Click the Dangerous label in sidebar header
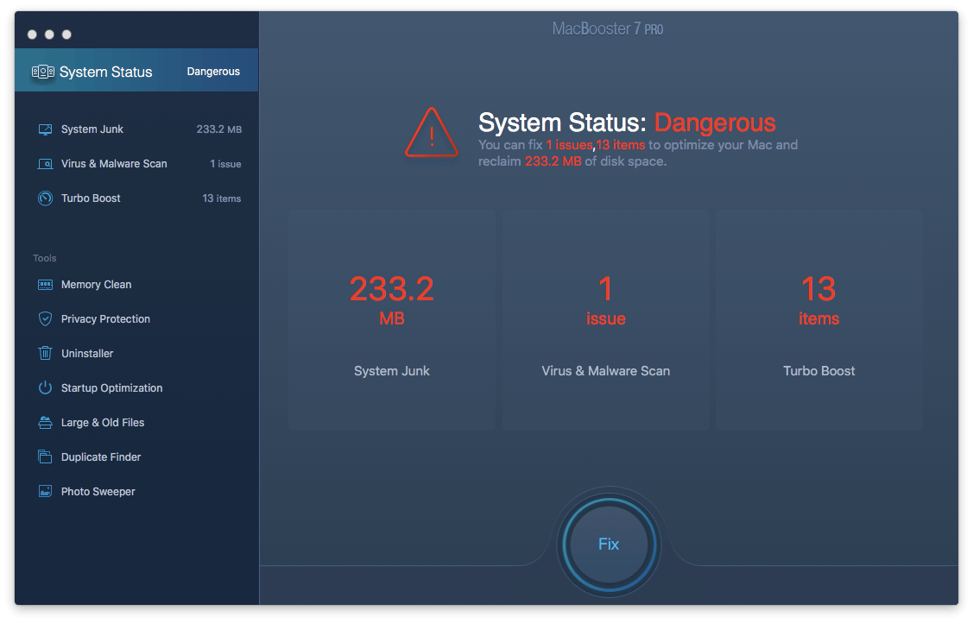Image resolution: width=973 pixels, height=623 pixels. pos(213,72)
